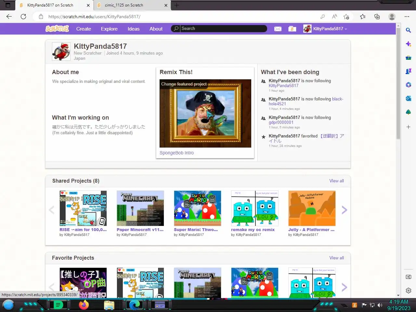Click the search magnifier icon in Scratch bar

[x=176, y=29]
